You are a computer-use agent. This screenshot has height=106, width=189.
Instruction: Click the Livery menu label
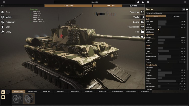coord(8,32)
